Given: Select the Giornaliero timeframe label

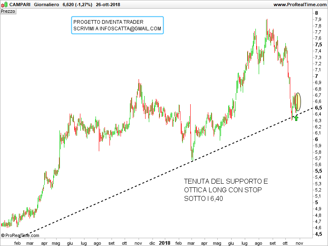Looking at the screenshot, I should tap(46, 5).
